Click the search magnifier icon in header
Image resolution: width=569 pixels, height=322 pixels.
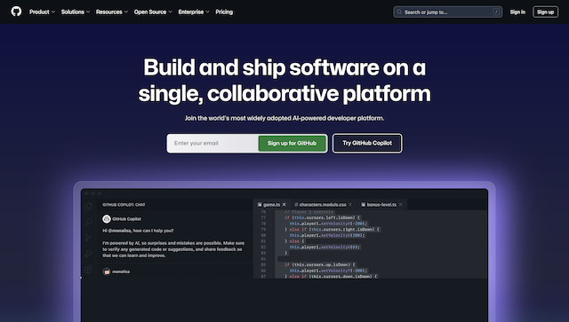399,12
